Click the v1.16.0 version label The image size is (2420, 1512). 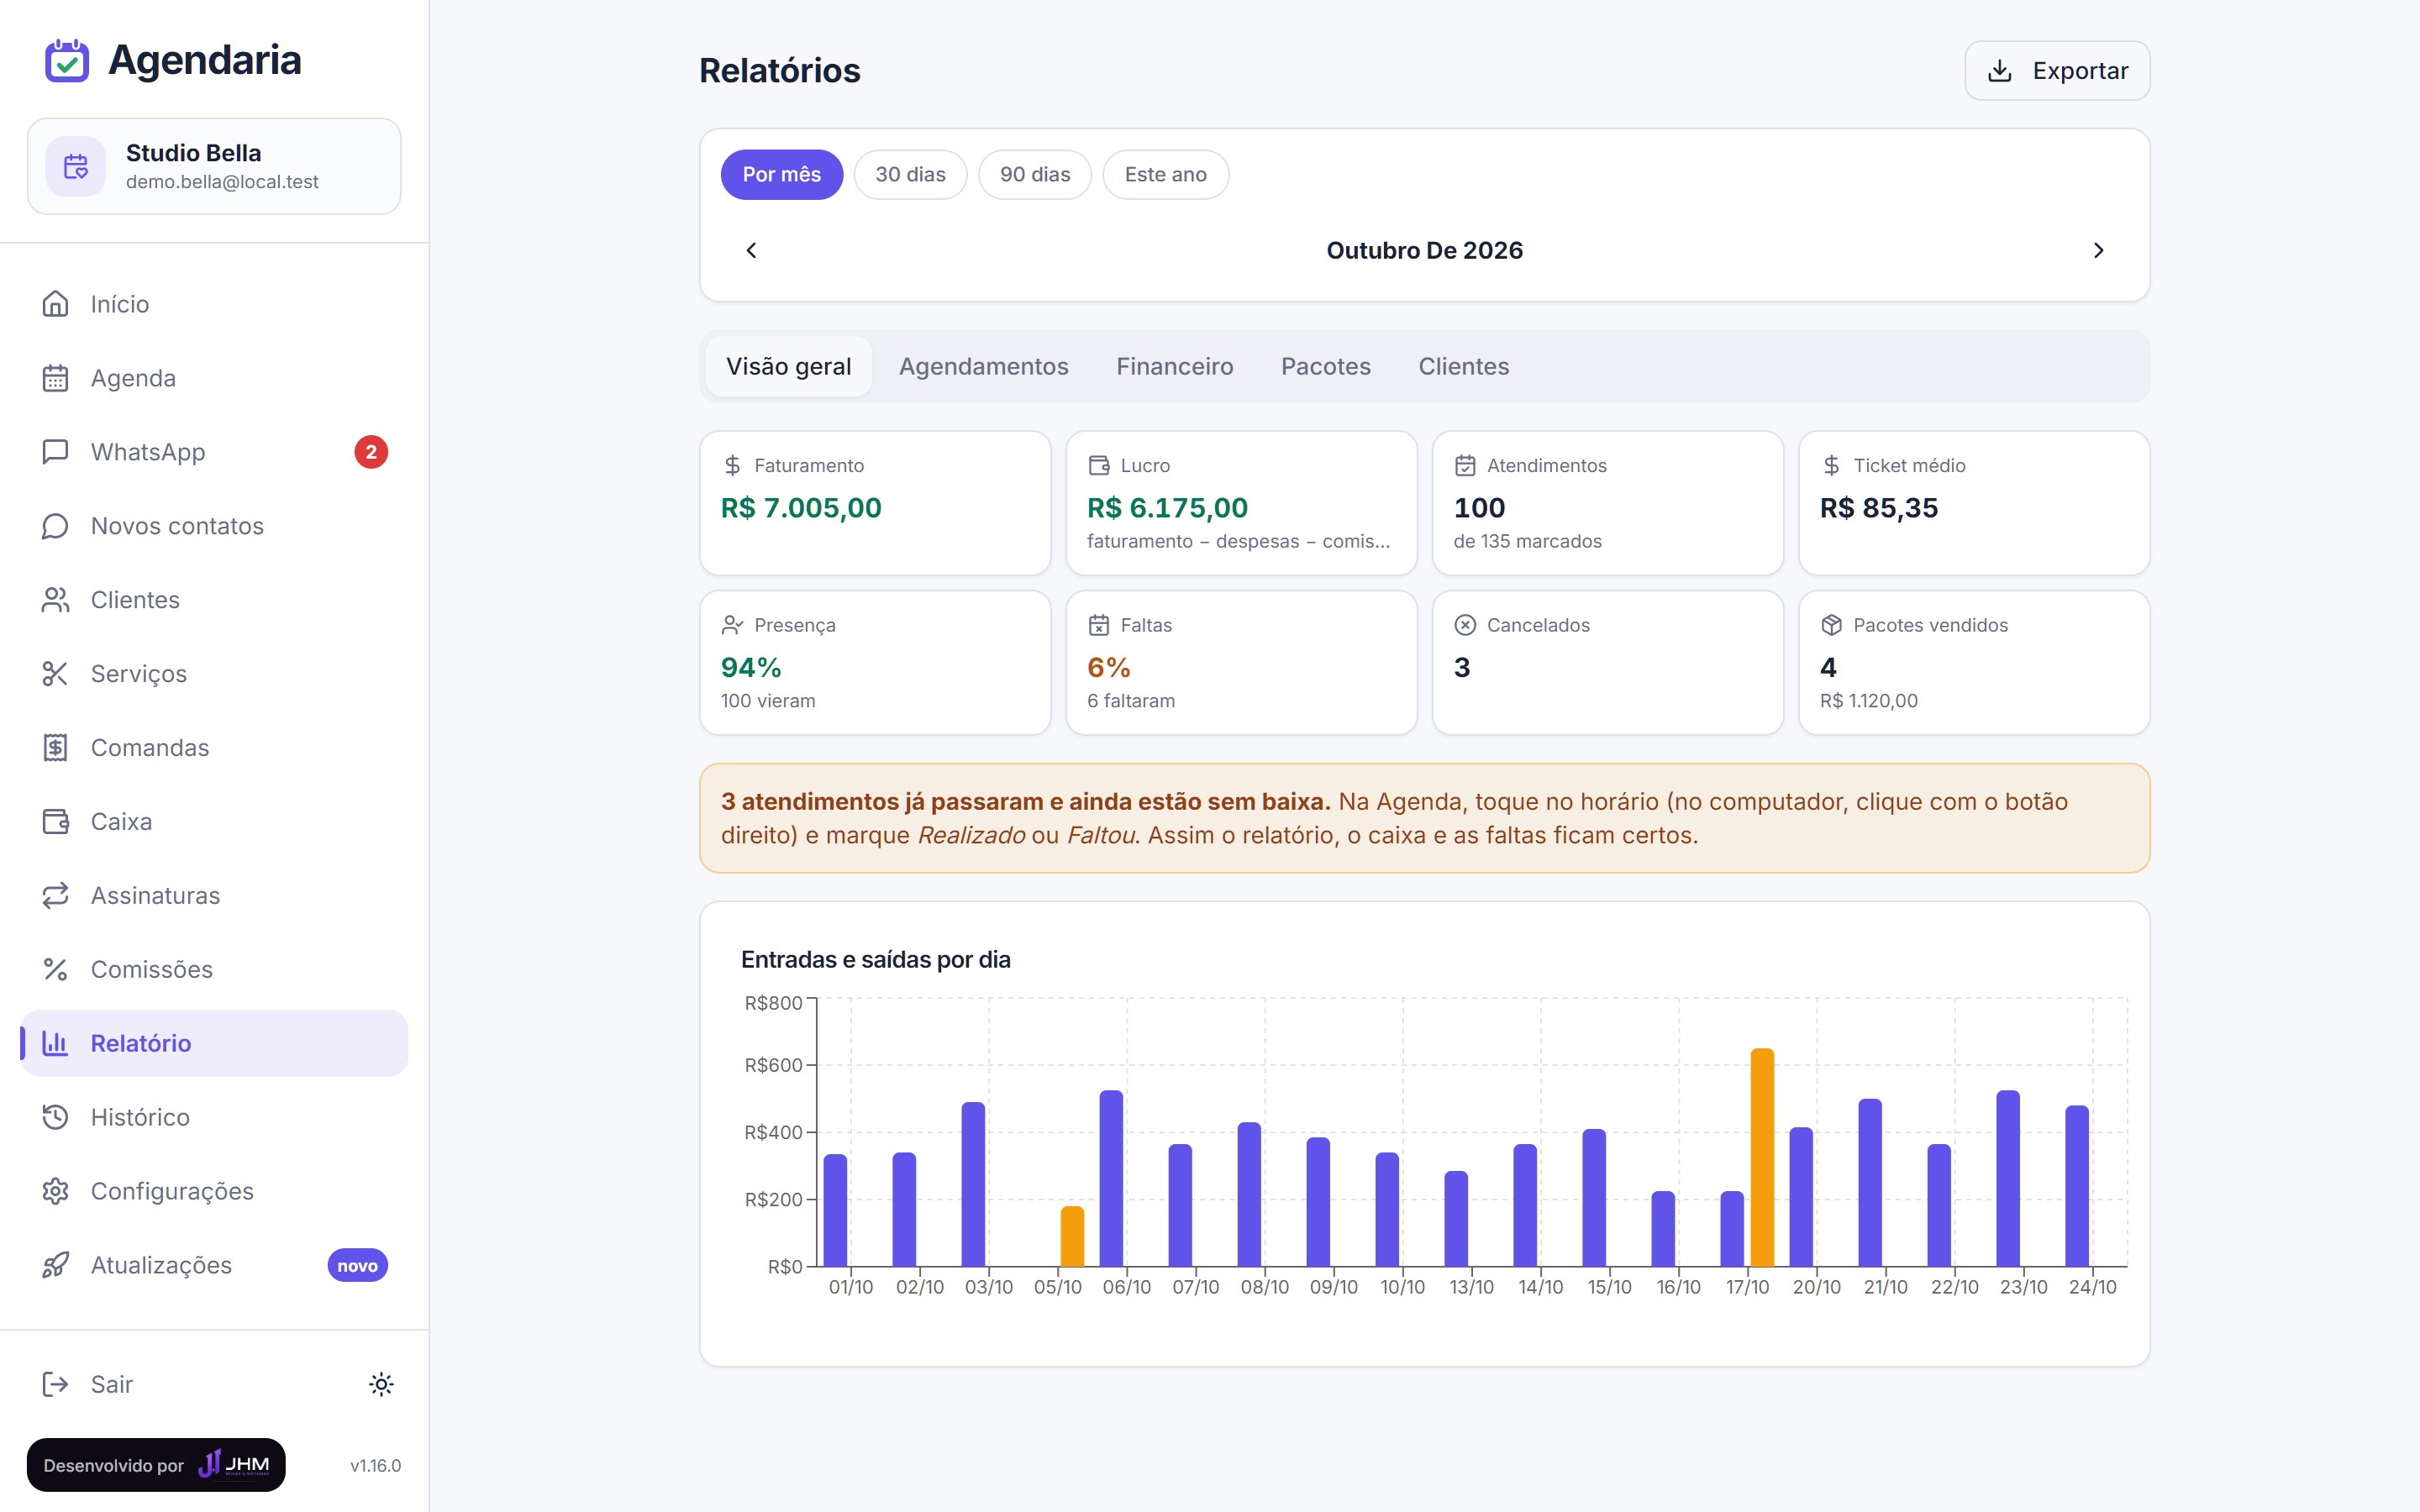375,1466
